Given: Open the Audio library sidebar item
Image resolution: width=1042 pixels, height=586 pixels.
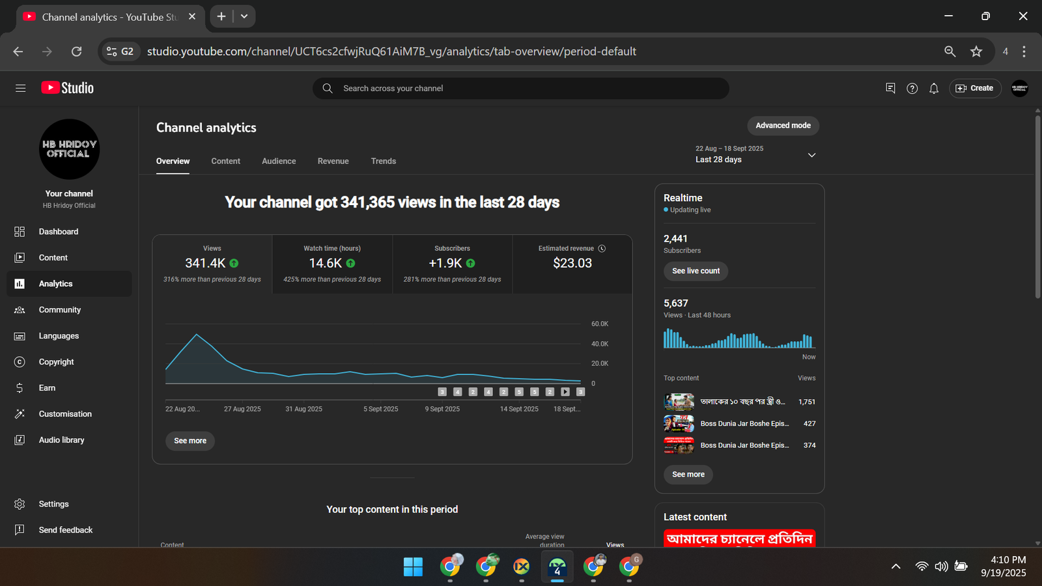Looking at the screenshot, I should click(61, 440).
